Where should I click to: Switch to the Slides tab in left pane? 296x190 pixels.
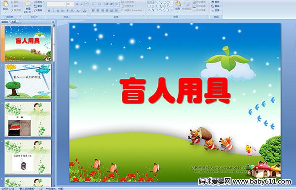(x=5, y=22)
